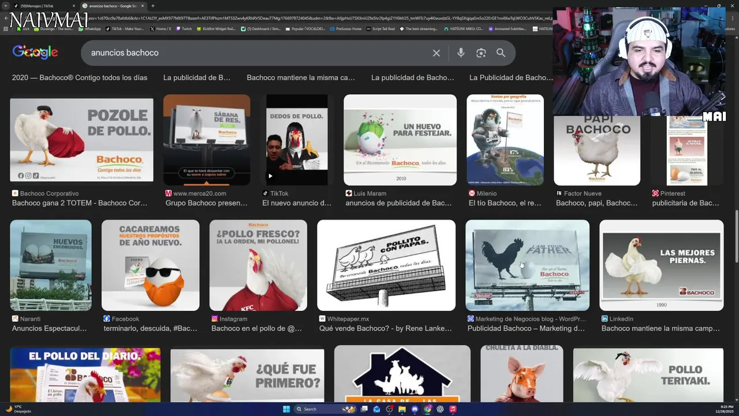This screenshot has height=416, width=739.
Task: Click 'Anuncios Espectacul...' Naranti title
Action: click(50, 328)
